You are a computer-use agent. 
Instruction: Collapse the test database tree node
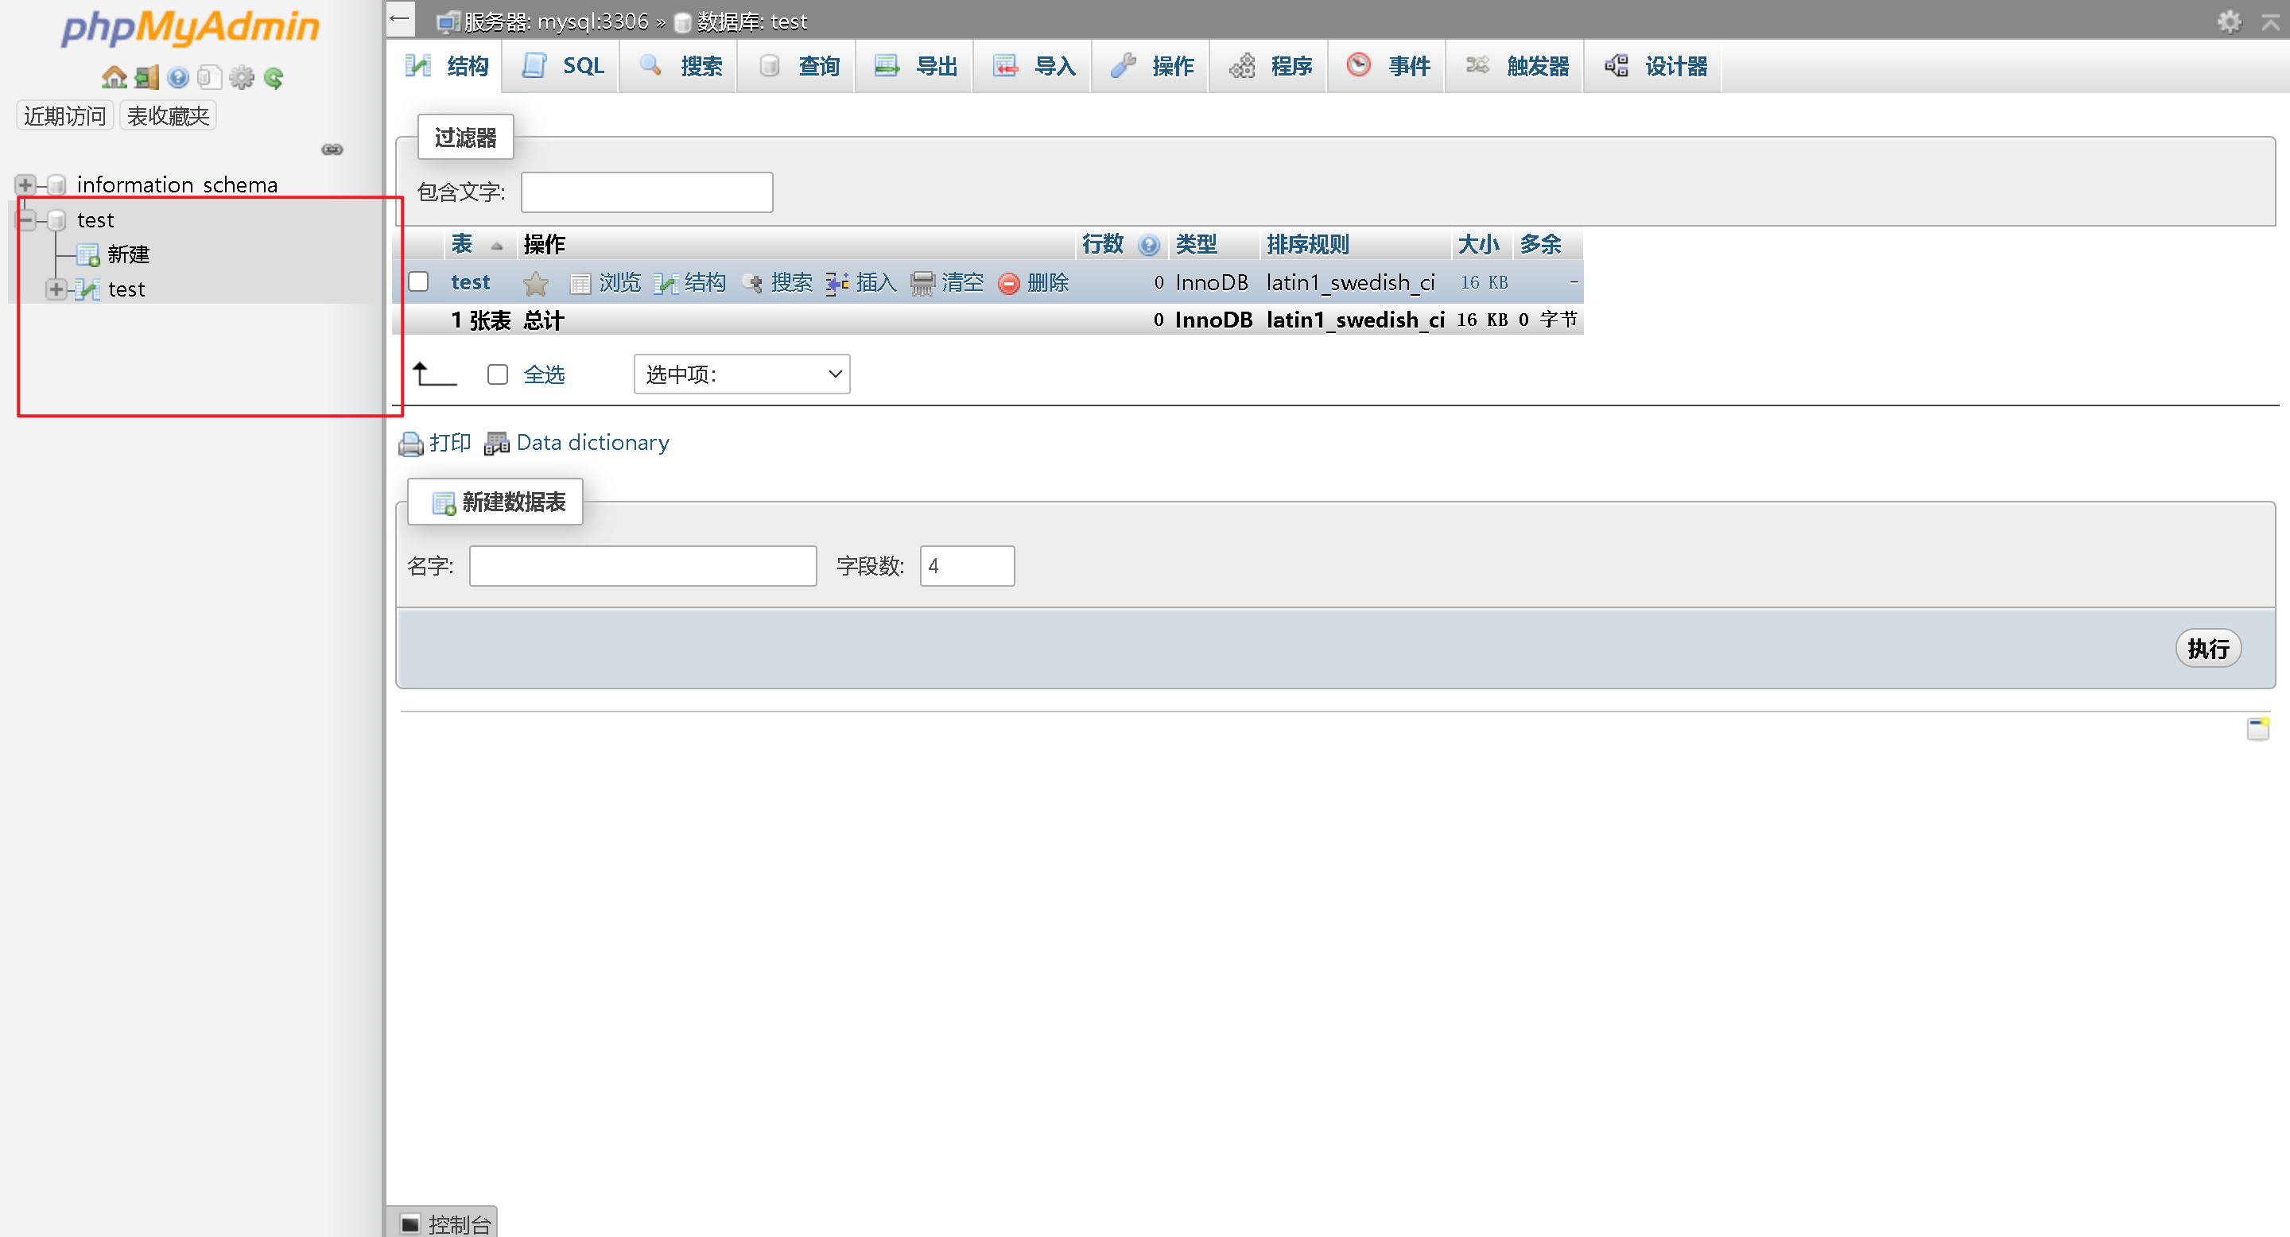point(25,219)
